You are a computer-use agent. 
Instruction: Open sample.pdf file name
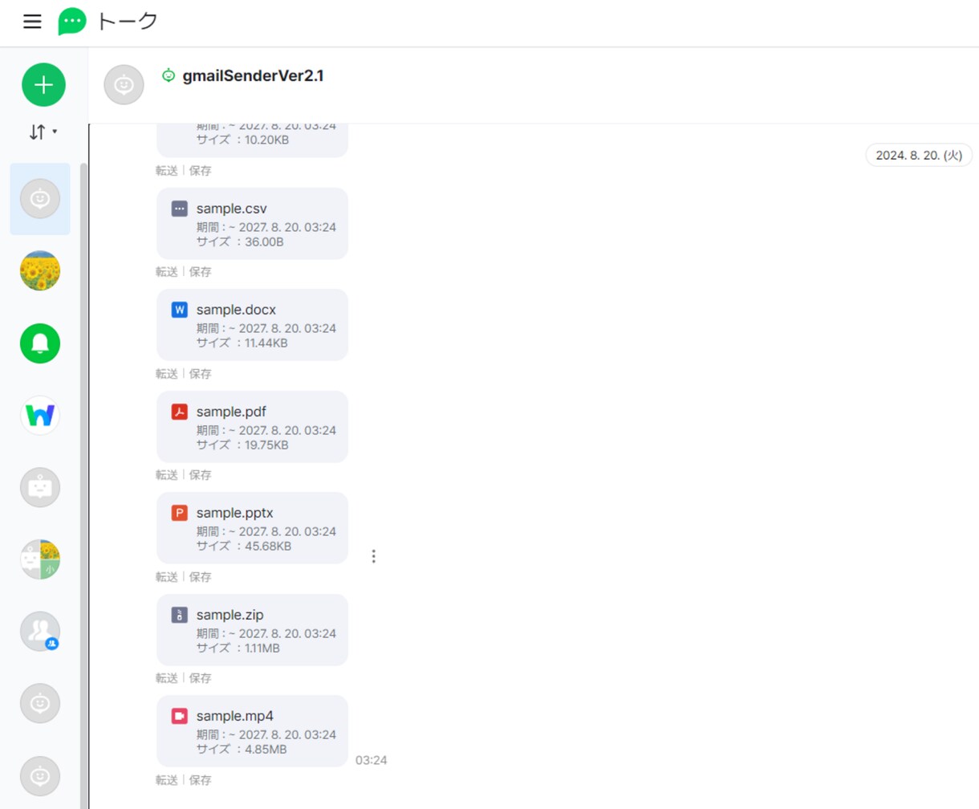coord(231,412)
